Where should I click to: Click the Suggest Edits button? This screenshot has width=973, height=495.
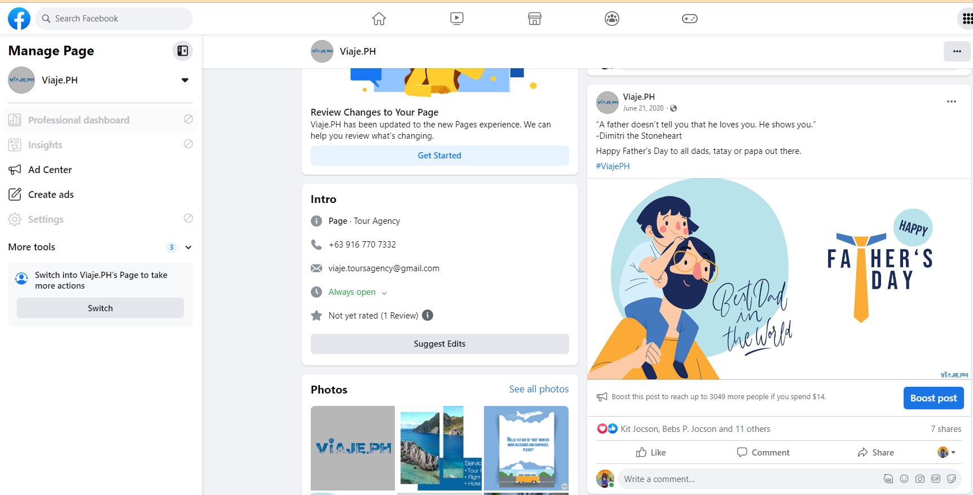(x=439, y=344)
